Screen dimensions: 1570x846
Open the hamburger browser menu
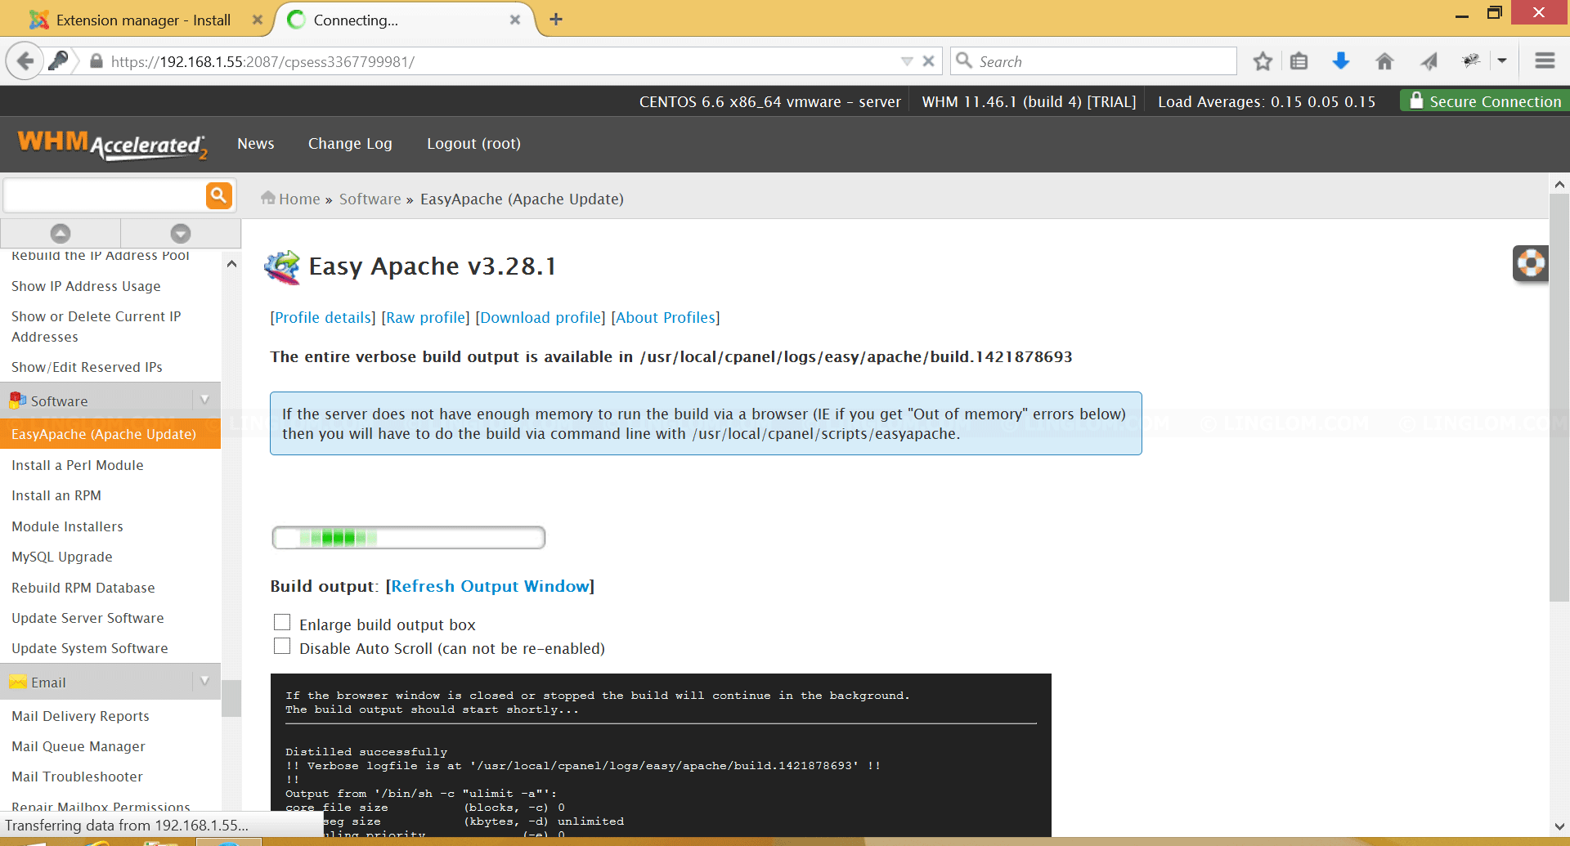click(1545, 61)
